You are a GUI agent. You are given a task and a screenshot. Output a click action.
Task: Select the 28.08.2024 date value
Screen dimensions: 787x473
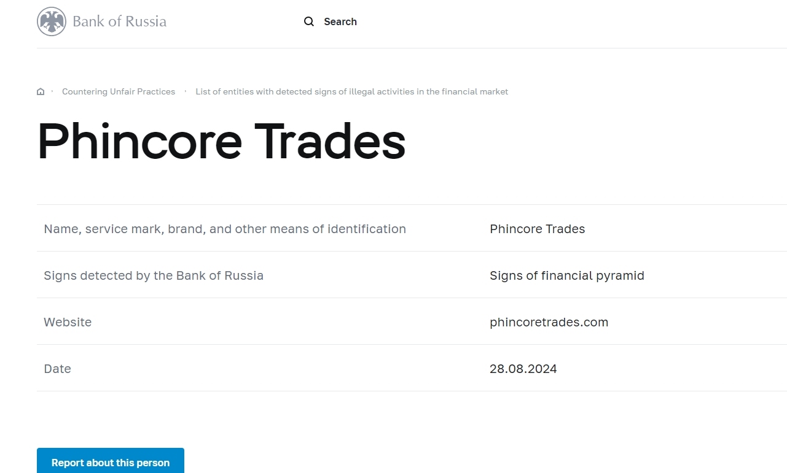coord(523,369)
